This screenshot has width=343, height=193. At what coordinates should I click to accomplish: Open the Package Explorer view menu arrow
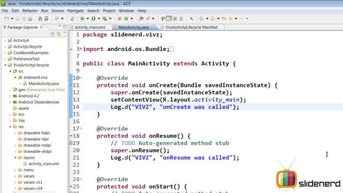click(65, 33)
